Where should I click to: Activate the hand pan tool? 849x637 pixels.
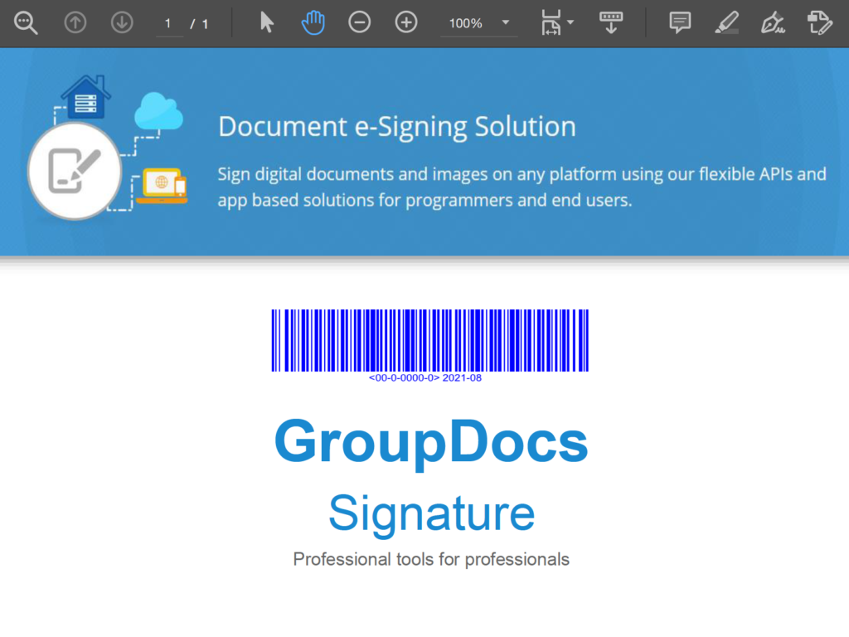coord(313,23)
